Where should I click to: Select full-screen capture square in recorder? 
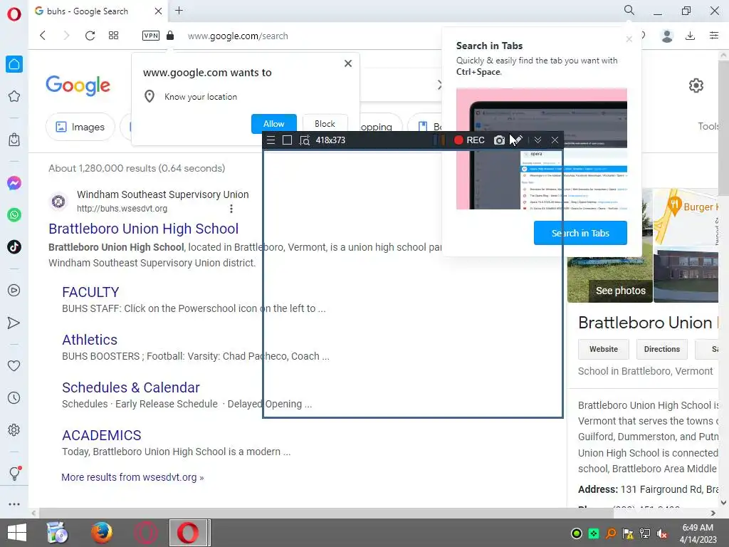click(288, 140)
